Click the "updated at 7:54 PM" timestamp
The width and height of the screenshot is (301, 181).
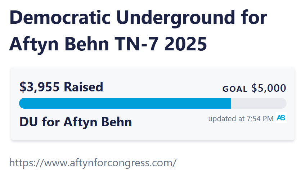click(241, 118)
